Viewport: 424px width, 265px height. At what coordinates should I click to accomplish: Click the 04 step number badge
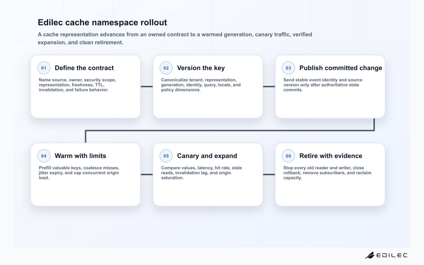pyautogui.click(x=44, y=156)
